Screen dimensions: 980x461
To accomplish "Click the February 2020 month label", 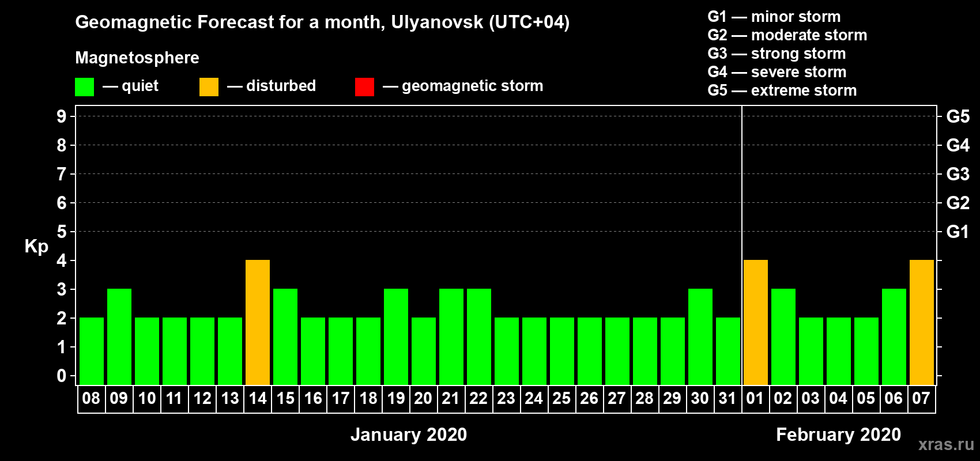I will [x=839, y=434].
